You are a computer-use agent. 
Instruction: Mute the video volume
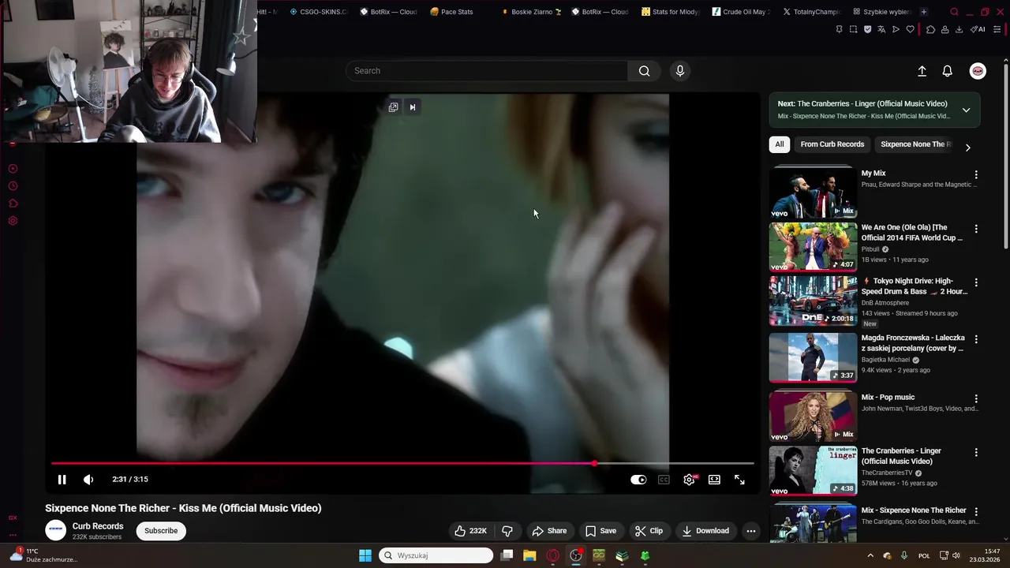click(x=88, y=480)
